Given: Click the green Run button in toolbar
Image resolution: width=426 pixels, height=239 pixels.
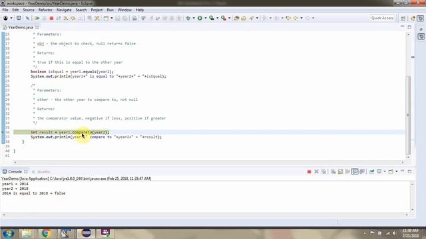Looking at the screenshot, I should coord(200,18).
